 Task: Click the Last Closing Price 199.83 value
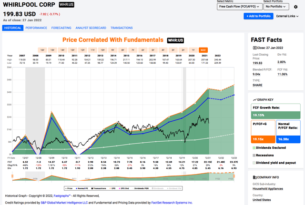(257, 63)
